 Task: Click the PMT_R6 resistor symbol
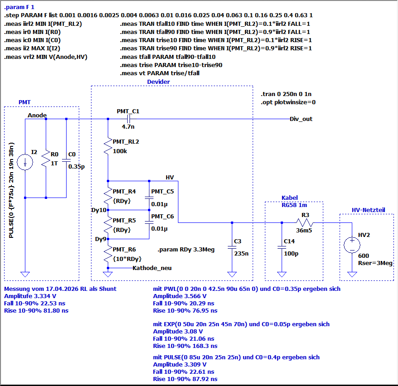(108, 253)
